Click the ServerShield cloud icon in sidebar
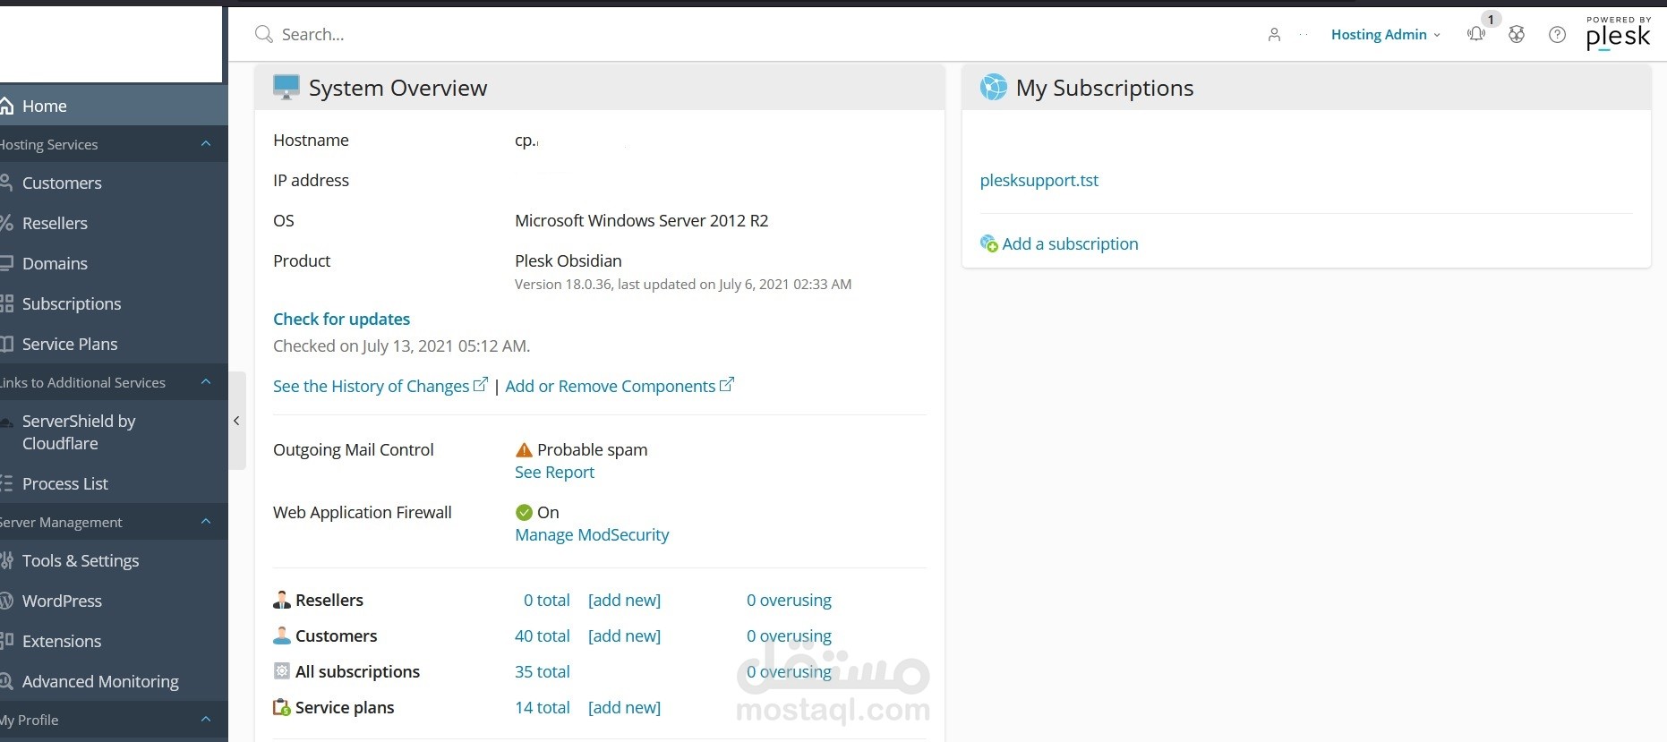The width and height of the screenshot is (1667, 742). pos(6,422)
